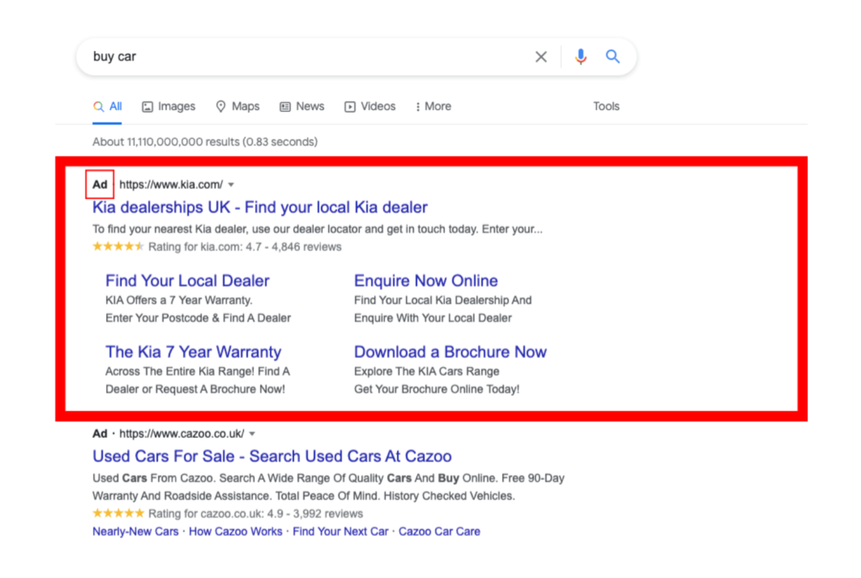Expand the cazoo.co.uk ad URL dropdown arrow
861x578 pixels.
(252, 433)
